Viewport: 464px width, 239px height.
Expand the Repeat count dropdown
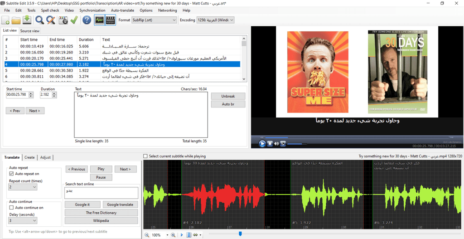click(23, 187)
